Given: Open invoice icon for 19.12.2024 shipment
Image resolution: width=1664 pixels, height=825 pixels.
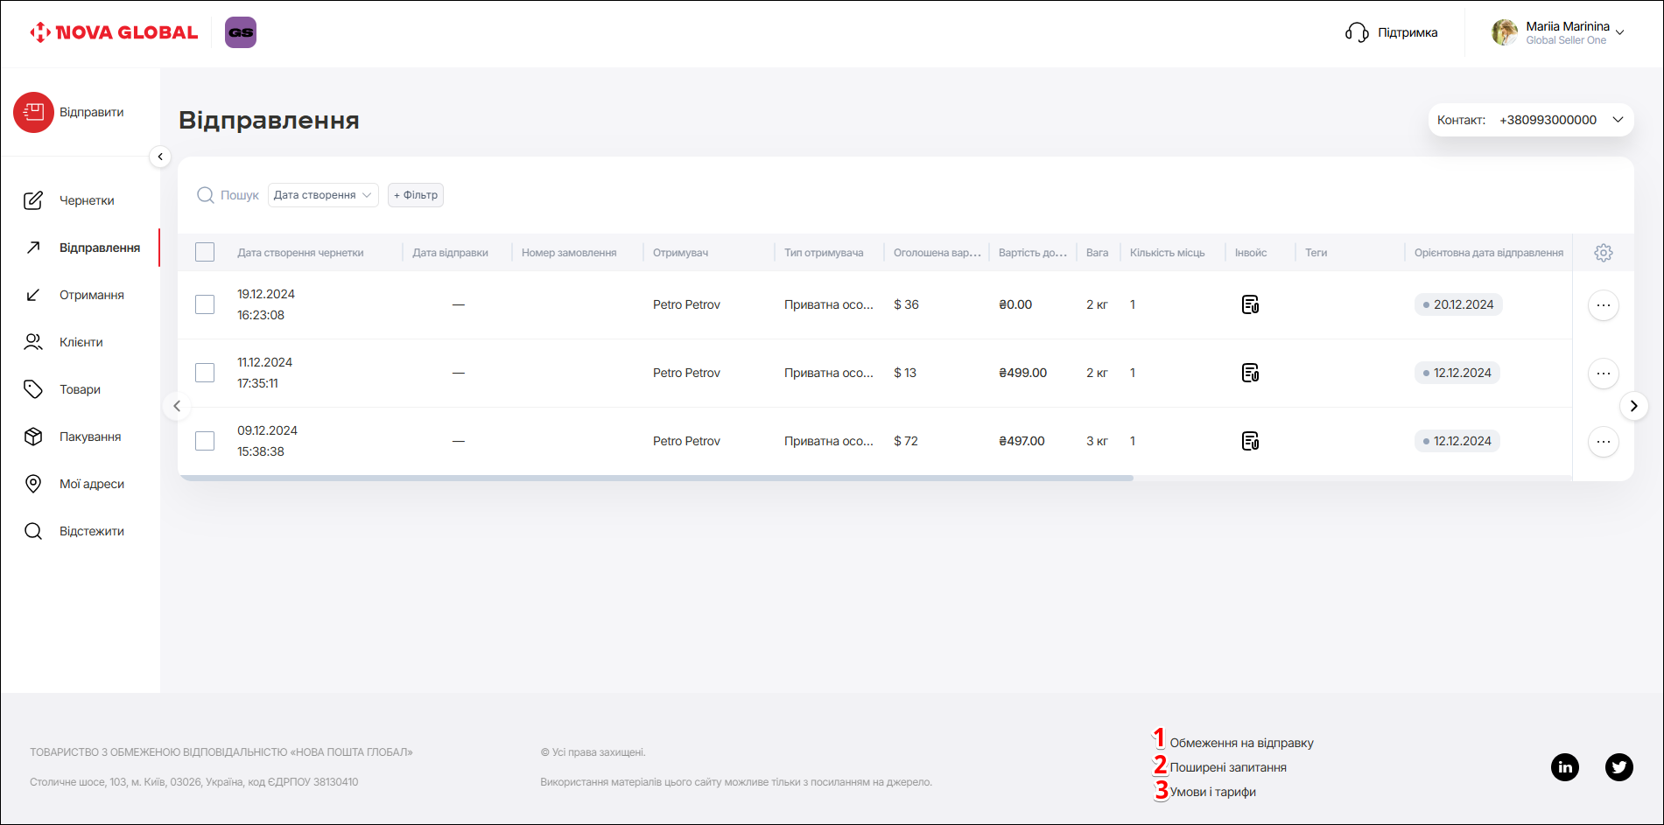Looking at the screenshot, I should click(x=1250, y=304).
